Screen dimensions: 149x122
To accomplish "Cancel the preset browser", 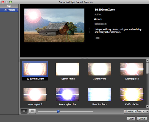I will click(142, 119).
